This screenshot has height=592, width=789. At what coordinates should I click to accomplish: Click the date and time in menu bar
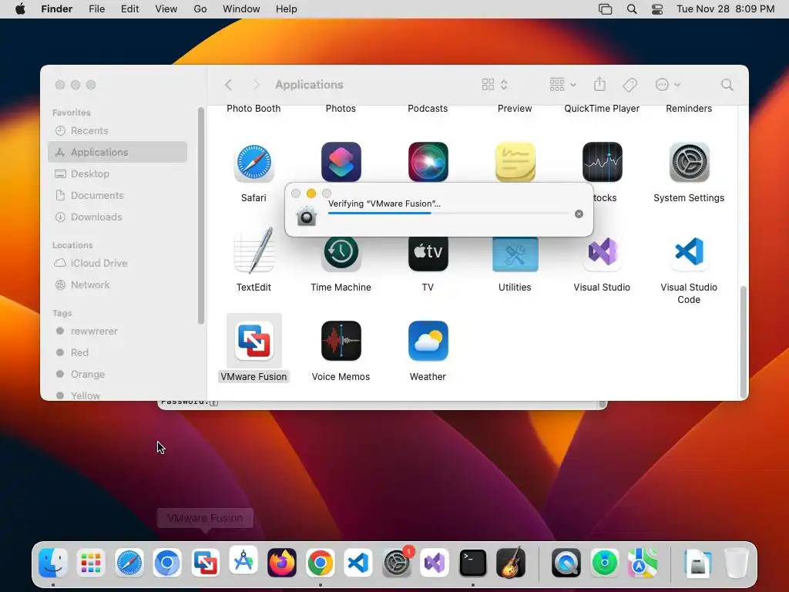coord(726,9)
